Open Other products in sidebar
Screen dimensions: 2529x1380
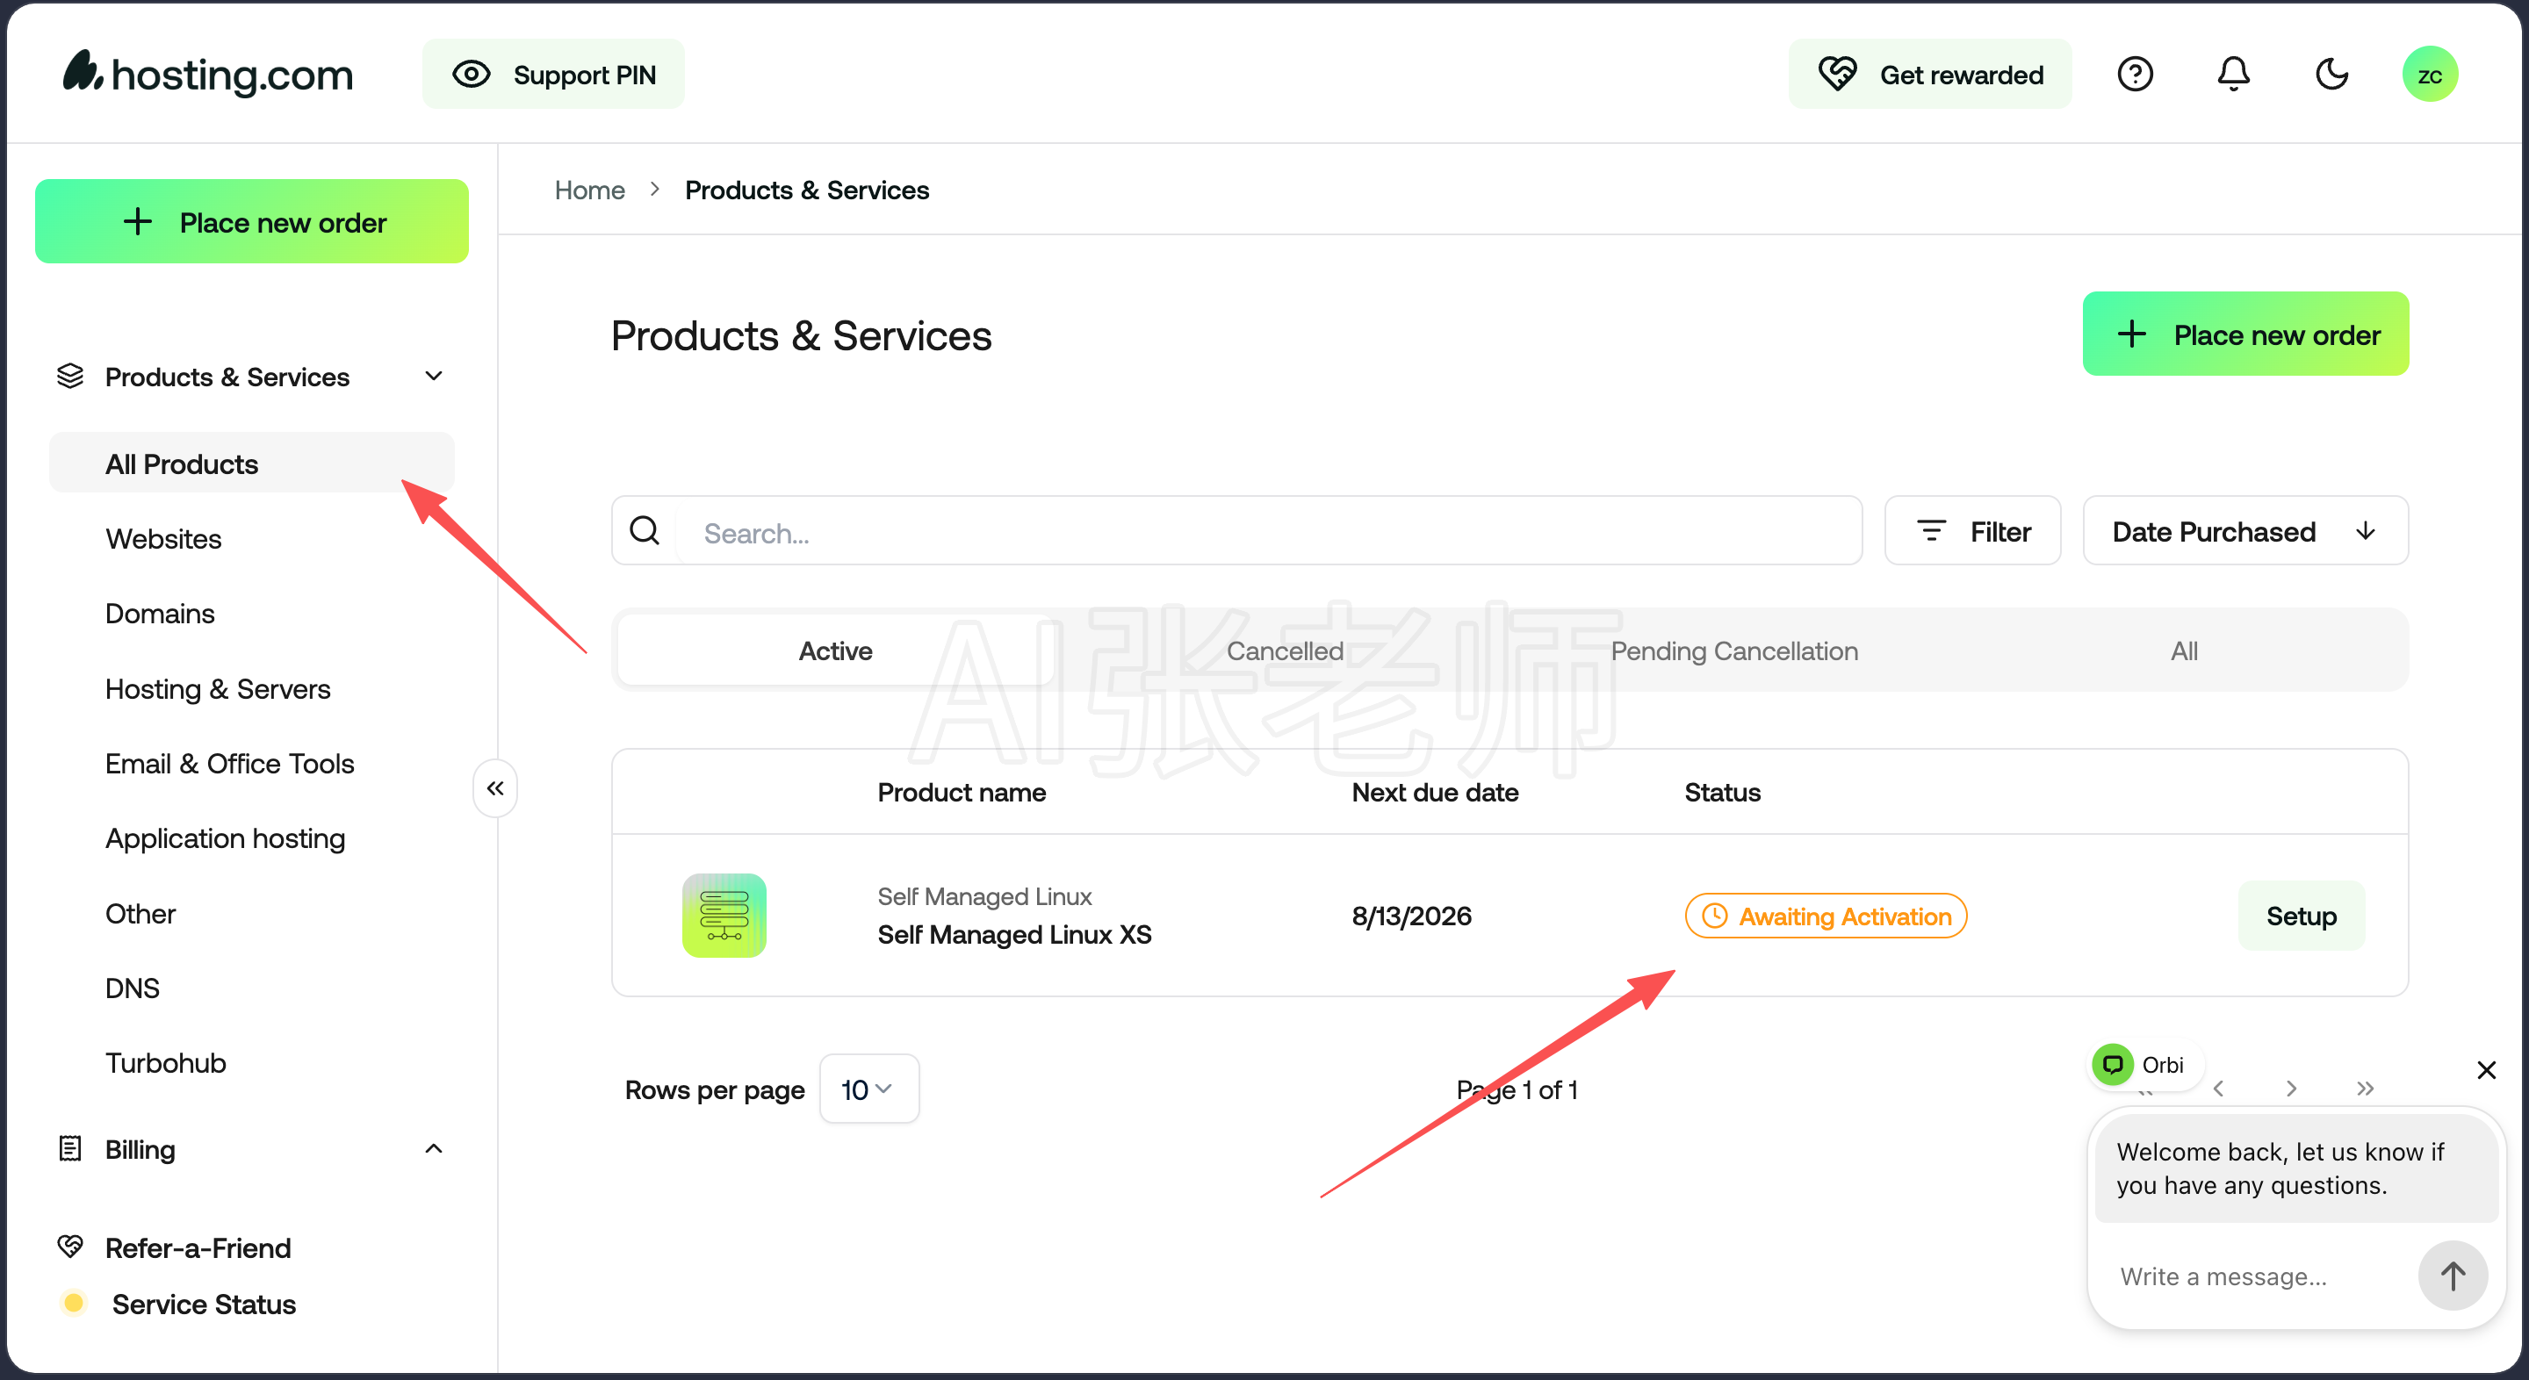point(140,914)
